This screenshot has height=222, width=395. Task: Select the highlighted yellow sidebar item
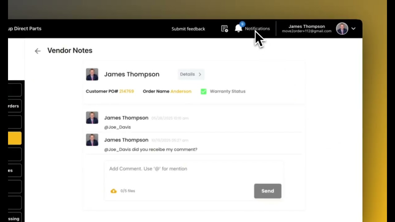tap(15, 138)
